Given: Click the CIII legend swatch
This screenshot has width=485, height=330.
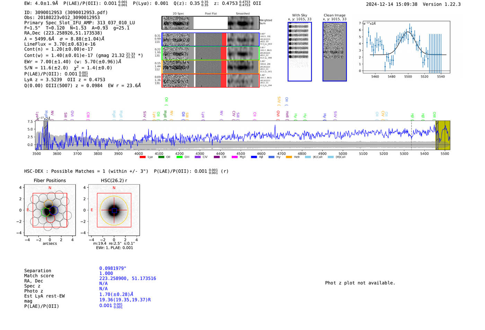Looking at the screenshot, I should pyautogui.click(x=217, y=157).
